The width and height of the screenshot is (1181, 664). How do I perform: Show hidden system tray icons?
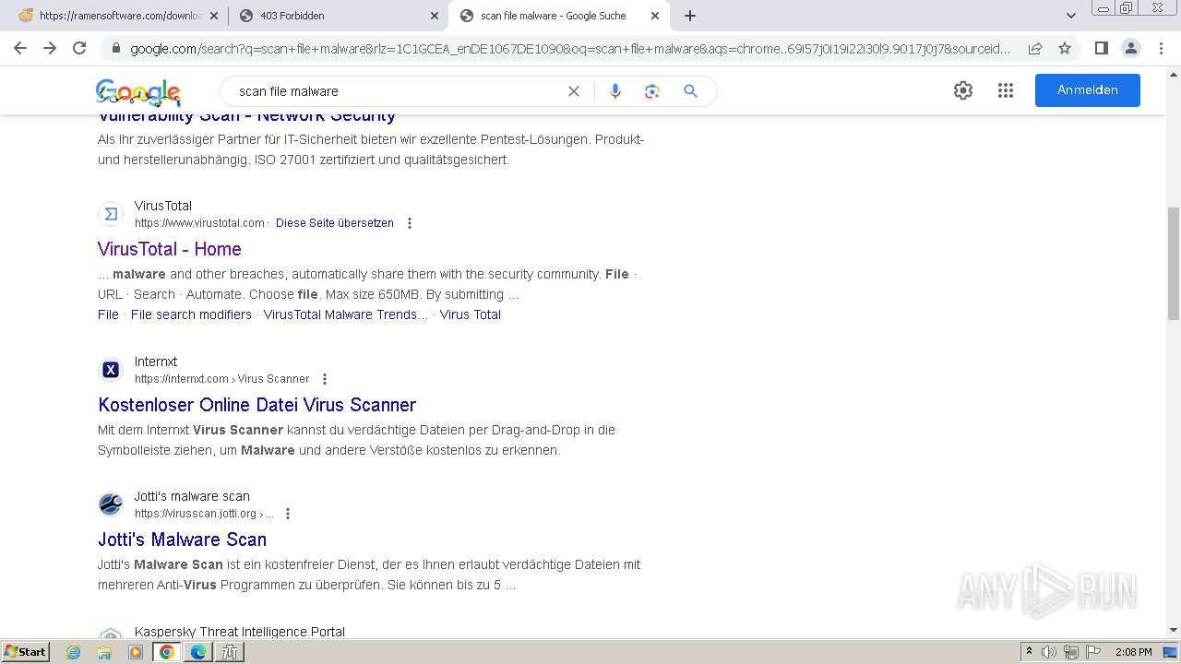tap(1029, 652)
